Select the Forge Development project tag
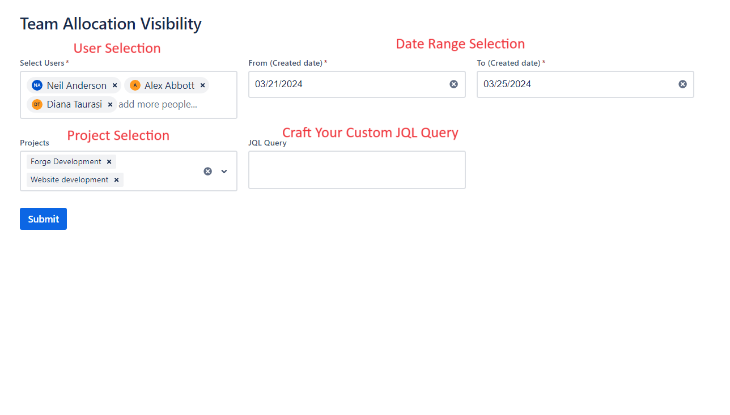This screenshot has width=730, height=415. click(66, 162)
